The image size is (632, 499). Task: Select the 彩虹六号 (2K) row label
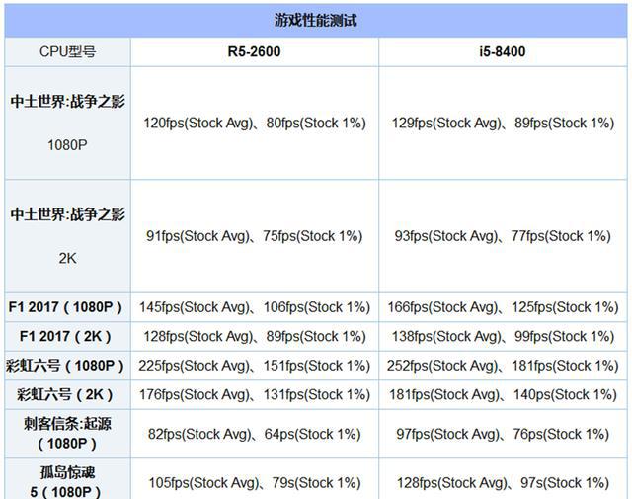pyautogui.click(x=68, y=394)
